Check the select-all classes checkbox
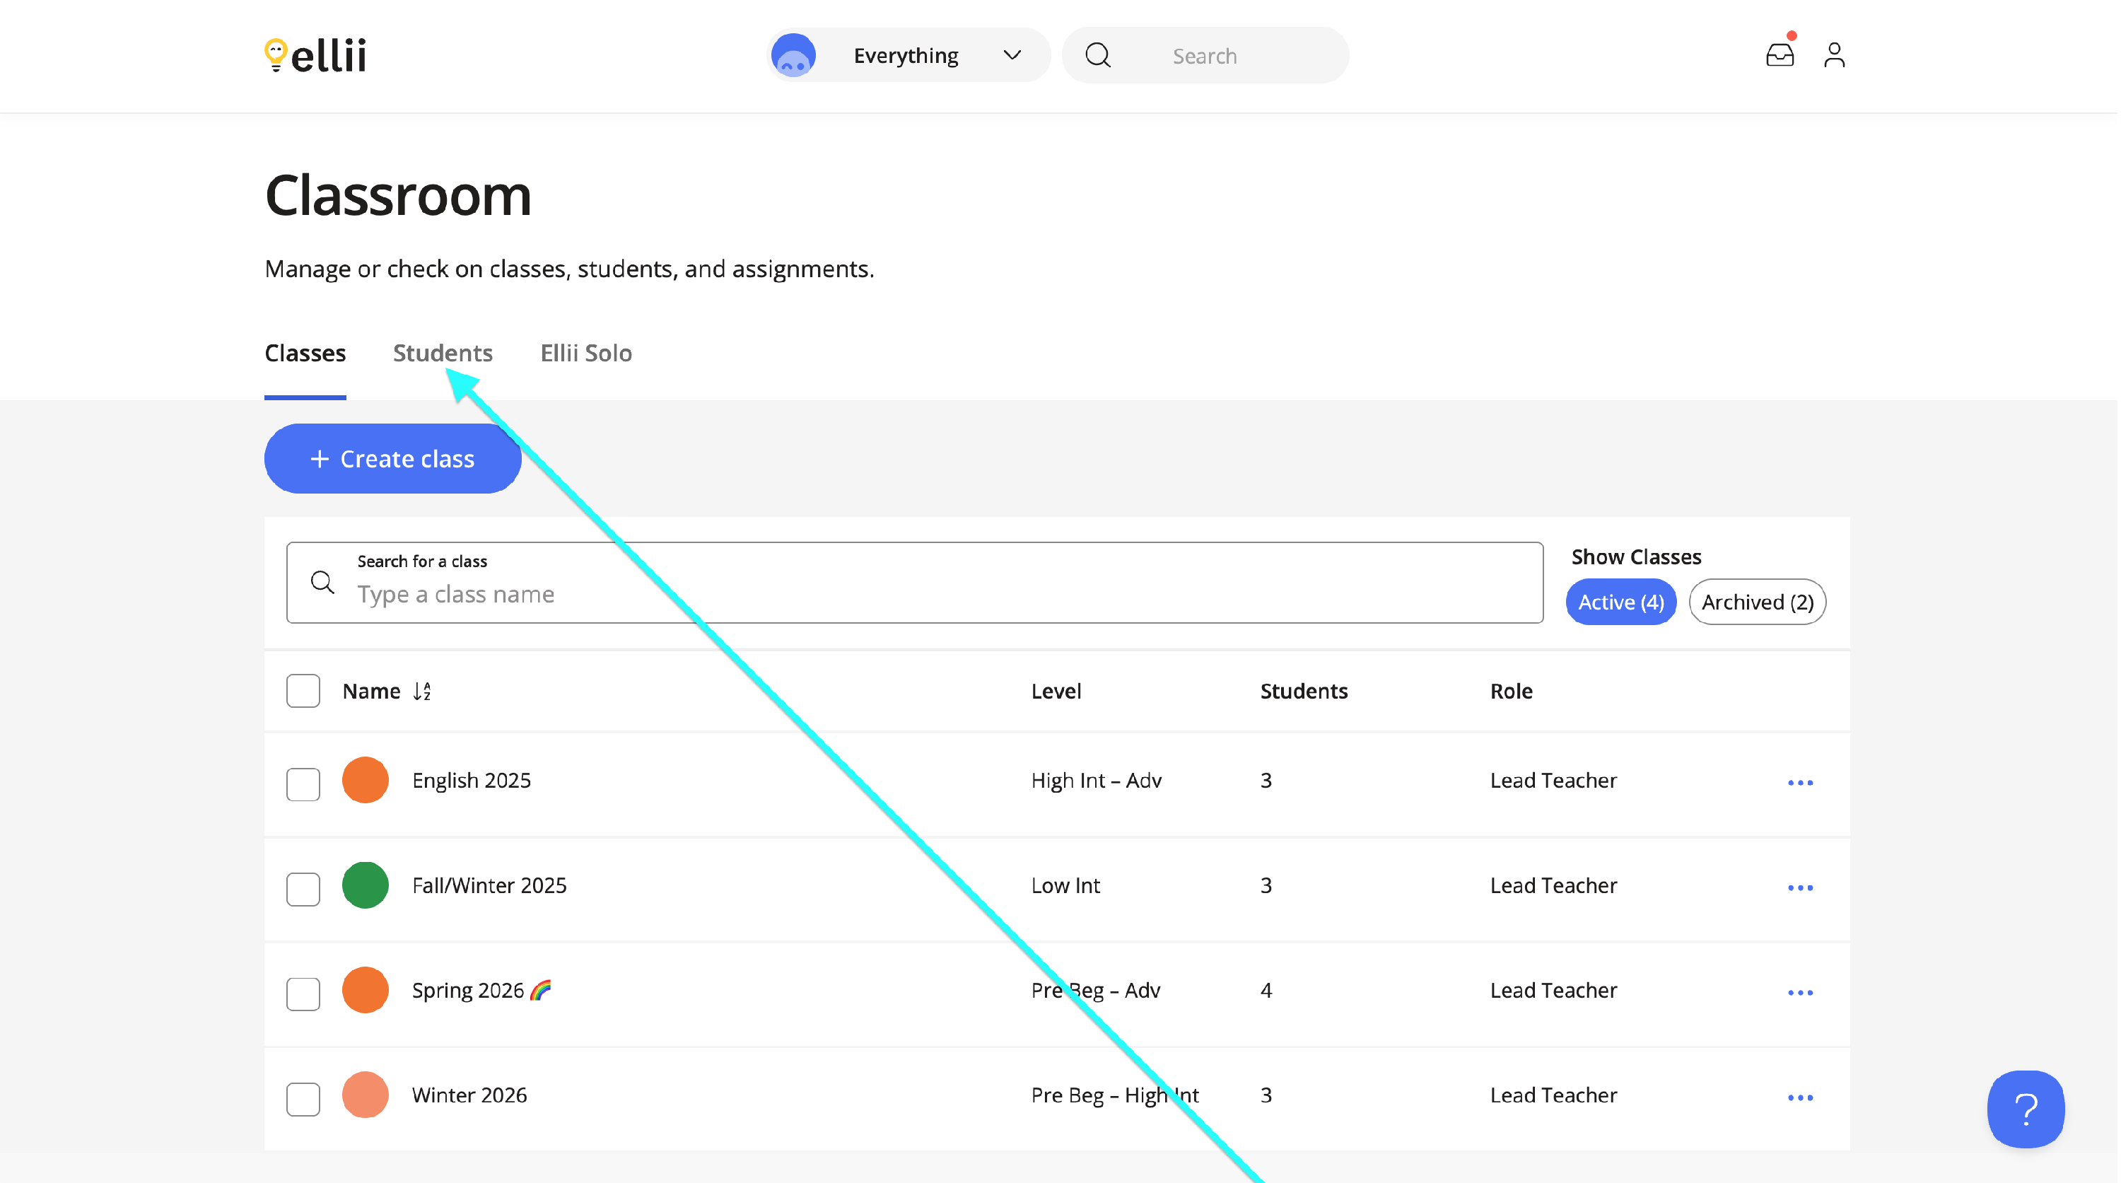 pos(303,691)
